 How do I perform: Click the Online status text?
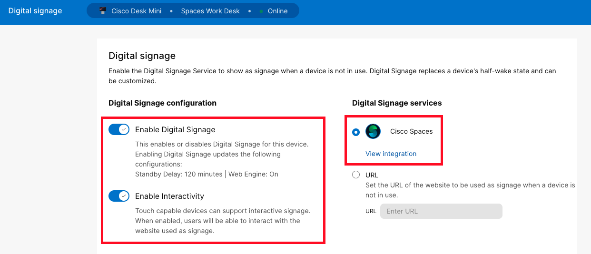(277, 11)
